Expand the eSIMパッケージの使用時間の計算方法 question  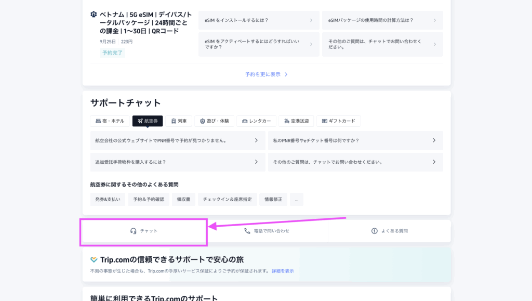pyautogui.click(x=382, y=20)
